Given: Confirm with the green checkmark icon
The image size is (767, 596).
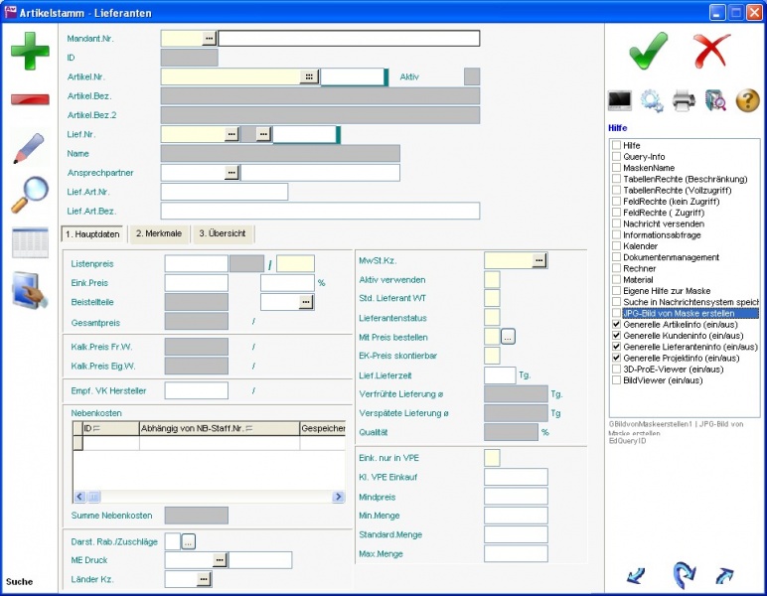Looking at the screenshot, I should pyautogui.click(x=648, y=50).
